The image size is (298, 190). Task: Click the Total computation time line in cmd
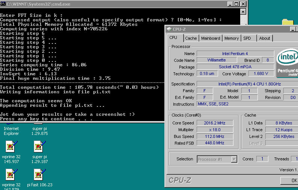tap(79, 87)
